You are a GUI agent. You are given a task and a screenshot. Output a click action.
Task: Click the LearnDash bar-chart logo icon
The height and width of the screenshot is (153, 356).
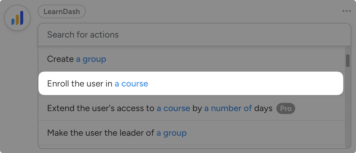click(x=17, y=18)
